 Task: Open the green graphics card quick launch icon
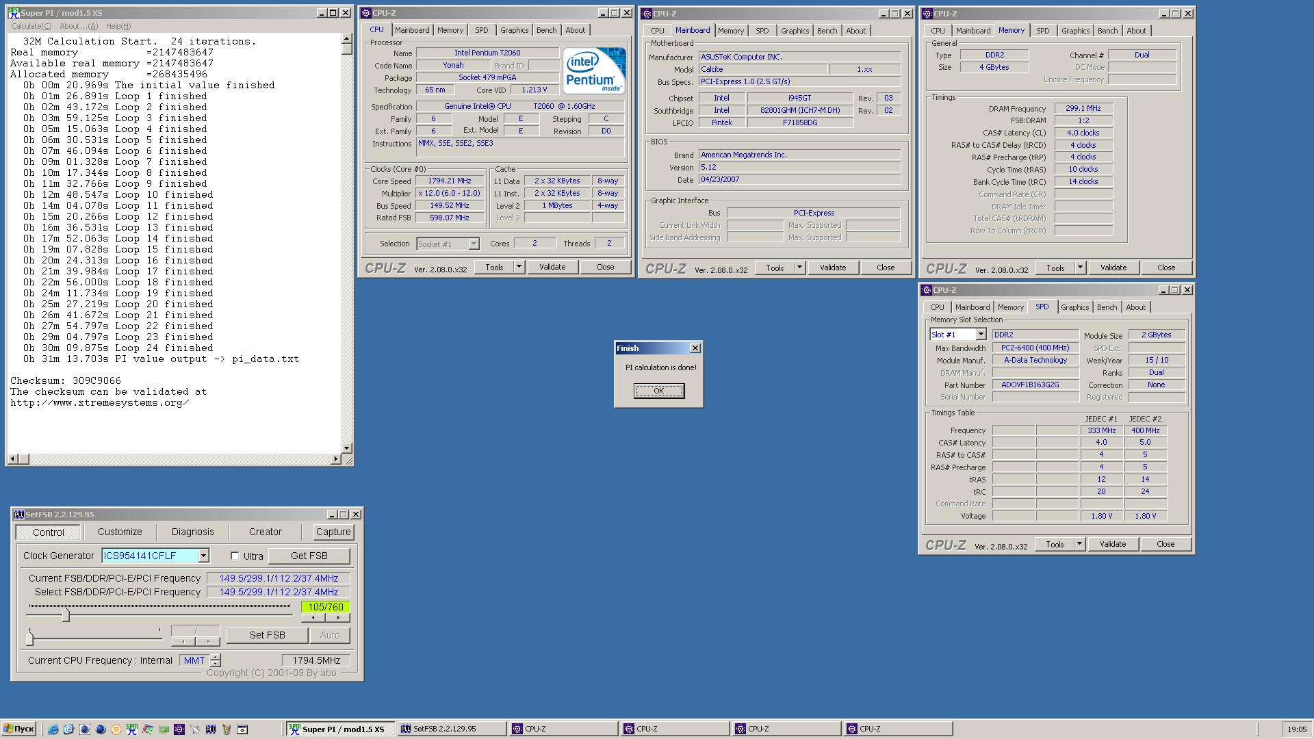[164, 729]
